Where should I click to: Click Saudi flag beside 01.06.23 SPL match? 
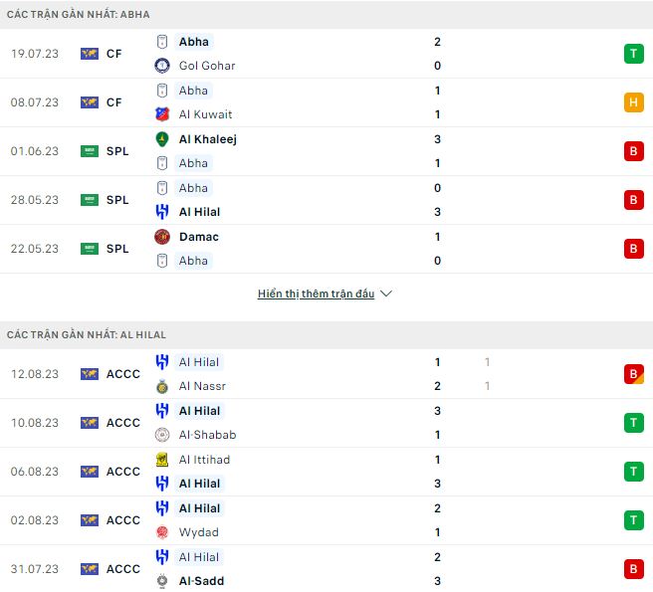(90, 151)
